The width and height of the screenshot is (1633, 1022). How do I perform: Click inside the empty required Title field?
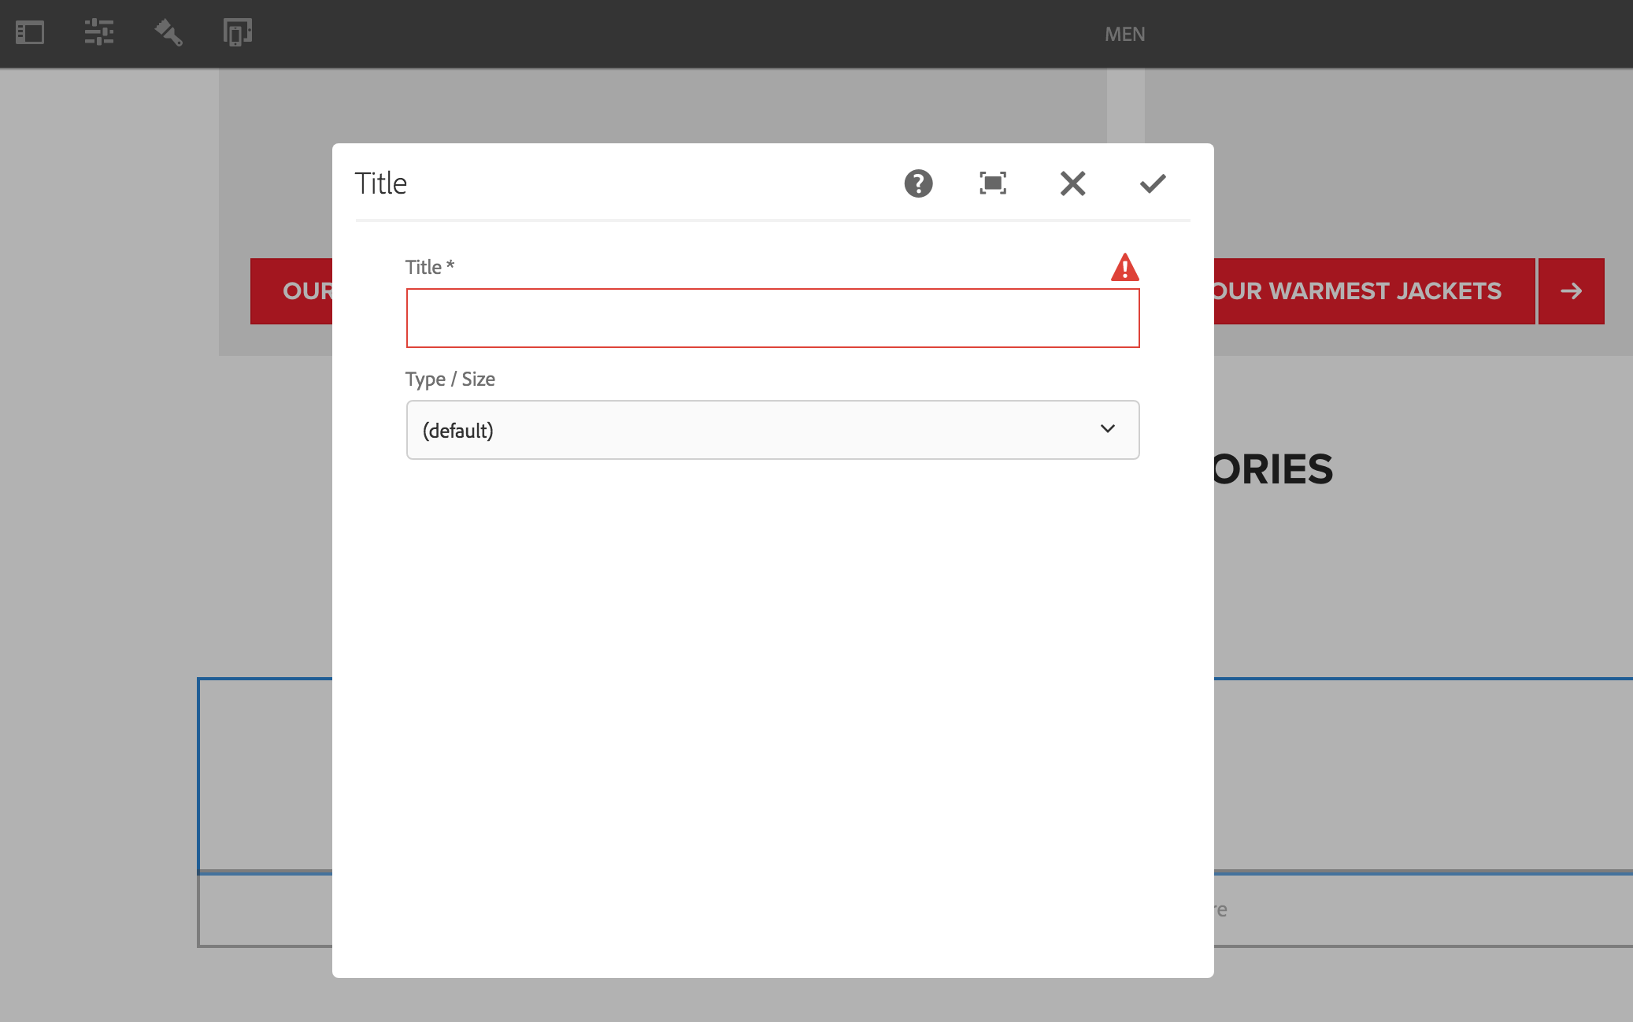pyautogui.click(x=772, y=317)
